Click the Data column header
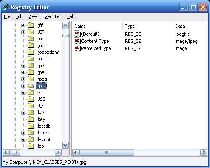 coord(190,26)
